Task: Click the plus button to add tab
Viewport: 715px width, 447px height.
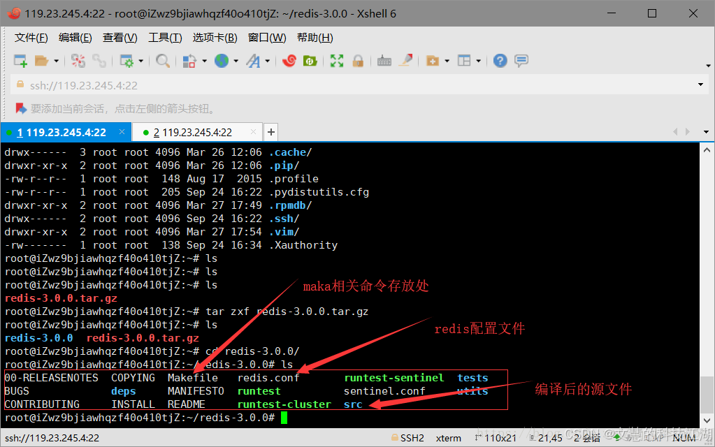Action: (271, 132)
